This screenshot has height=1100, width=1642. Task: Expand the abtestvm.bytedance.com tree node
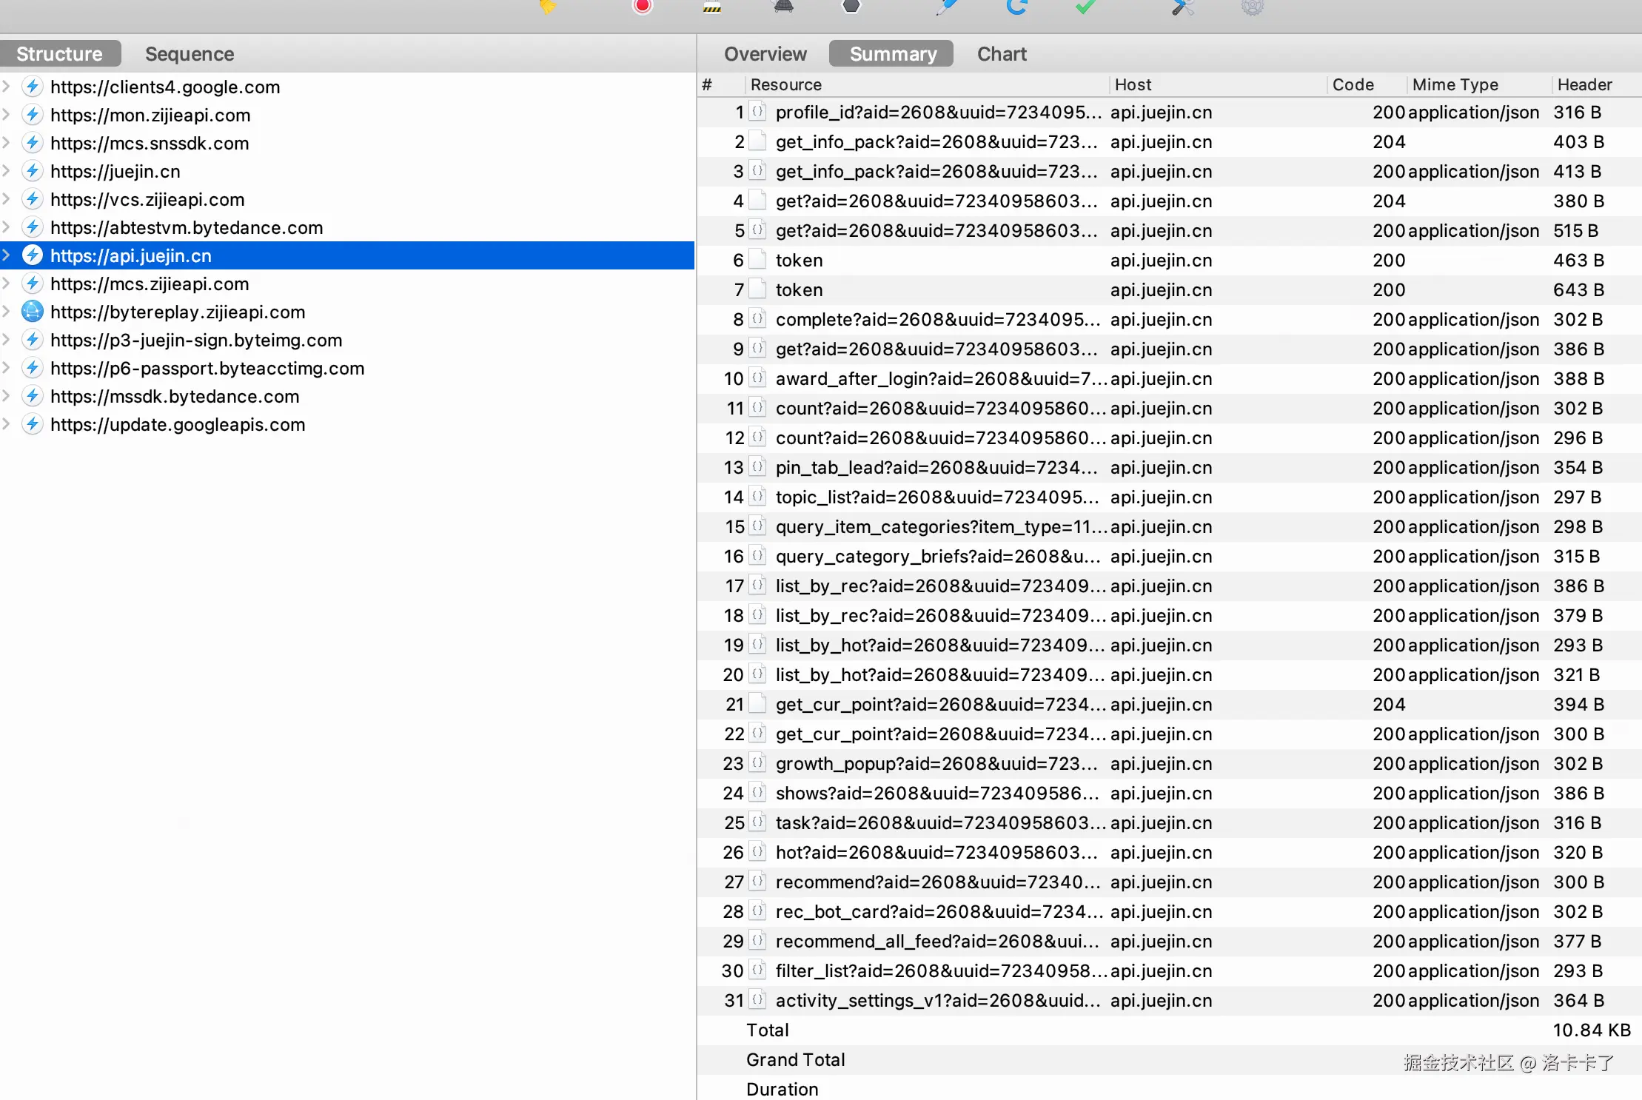pyautogui.click(x=6, y=227)
